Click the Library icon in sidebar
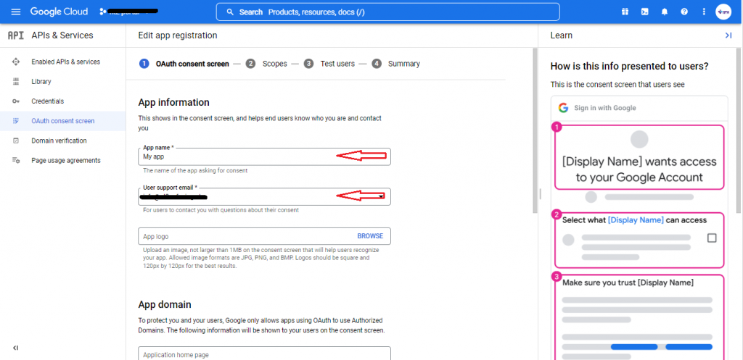 pyautogui.click(x=16, y=81)
